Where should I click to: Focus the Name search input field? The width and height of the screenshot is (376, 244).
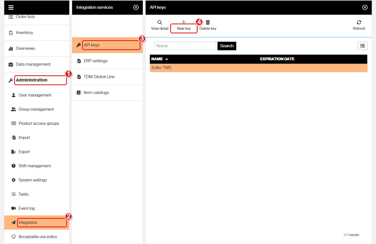(185, 46)
